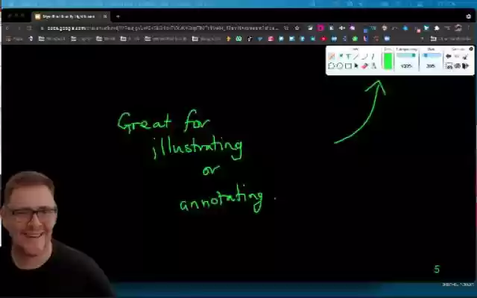Redo the annotation stroke

[457, 57]
